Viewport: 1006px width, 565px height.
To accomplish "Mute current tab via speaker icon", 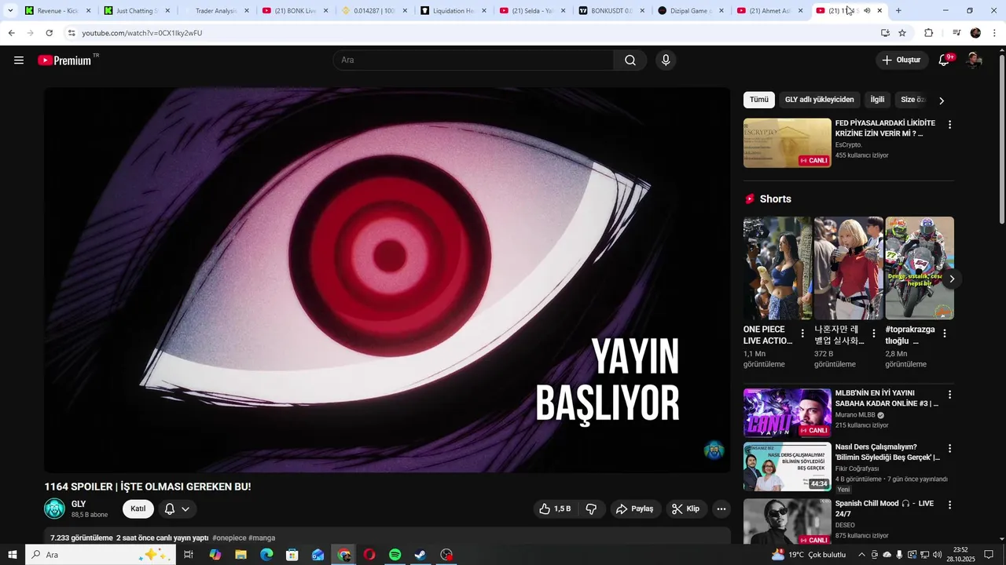I will click(867, 11).
